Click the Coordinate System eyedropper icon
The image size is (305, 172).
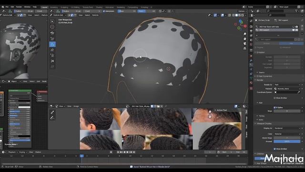coord(299,92)
